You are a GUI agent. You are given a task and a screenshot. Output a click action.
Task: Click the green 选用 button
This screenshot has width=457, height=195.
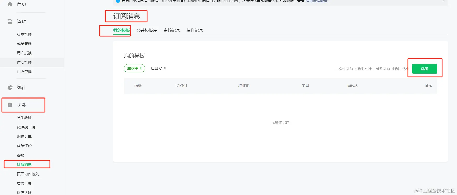point(425,69)
